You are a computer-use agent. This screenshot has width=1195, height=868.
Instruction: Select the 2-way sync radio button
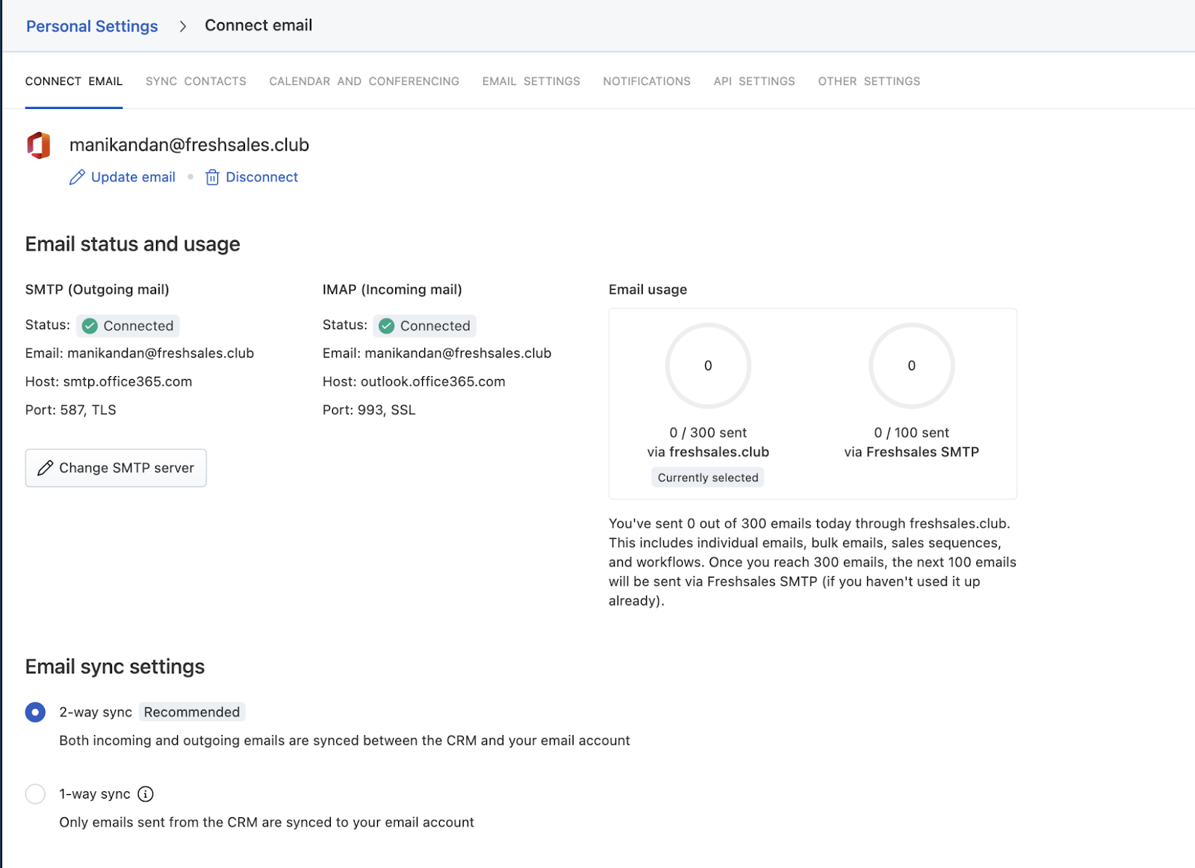[35, 712]
